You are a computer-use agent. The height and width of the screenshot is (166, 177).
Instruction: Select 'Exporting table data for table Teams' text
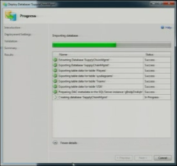82,81
